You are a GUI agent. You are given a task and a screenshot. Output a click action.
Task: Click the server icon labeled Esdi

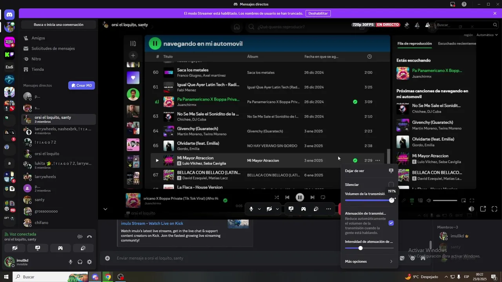coord(9,67)
